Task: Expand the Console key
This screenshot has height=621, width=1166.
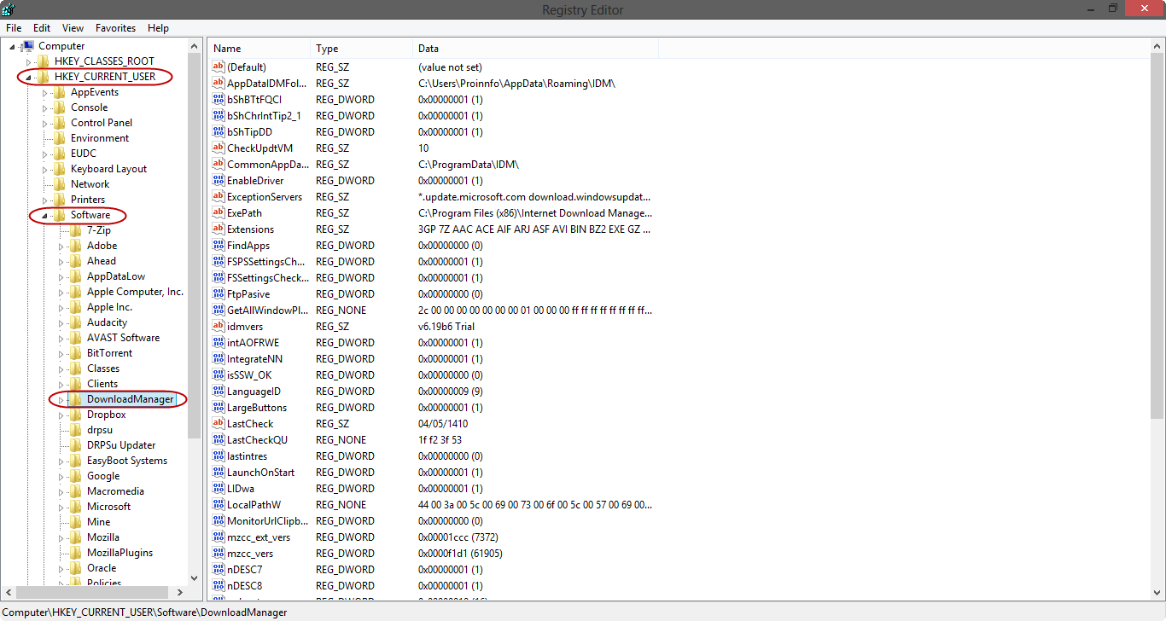Action: coord(44,107)
